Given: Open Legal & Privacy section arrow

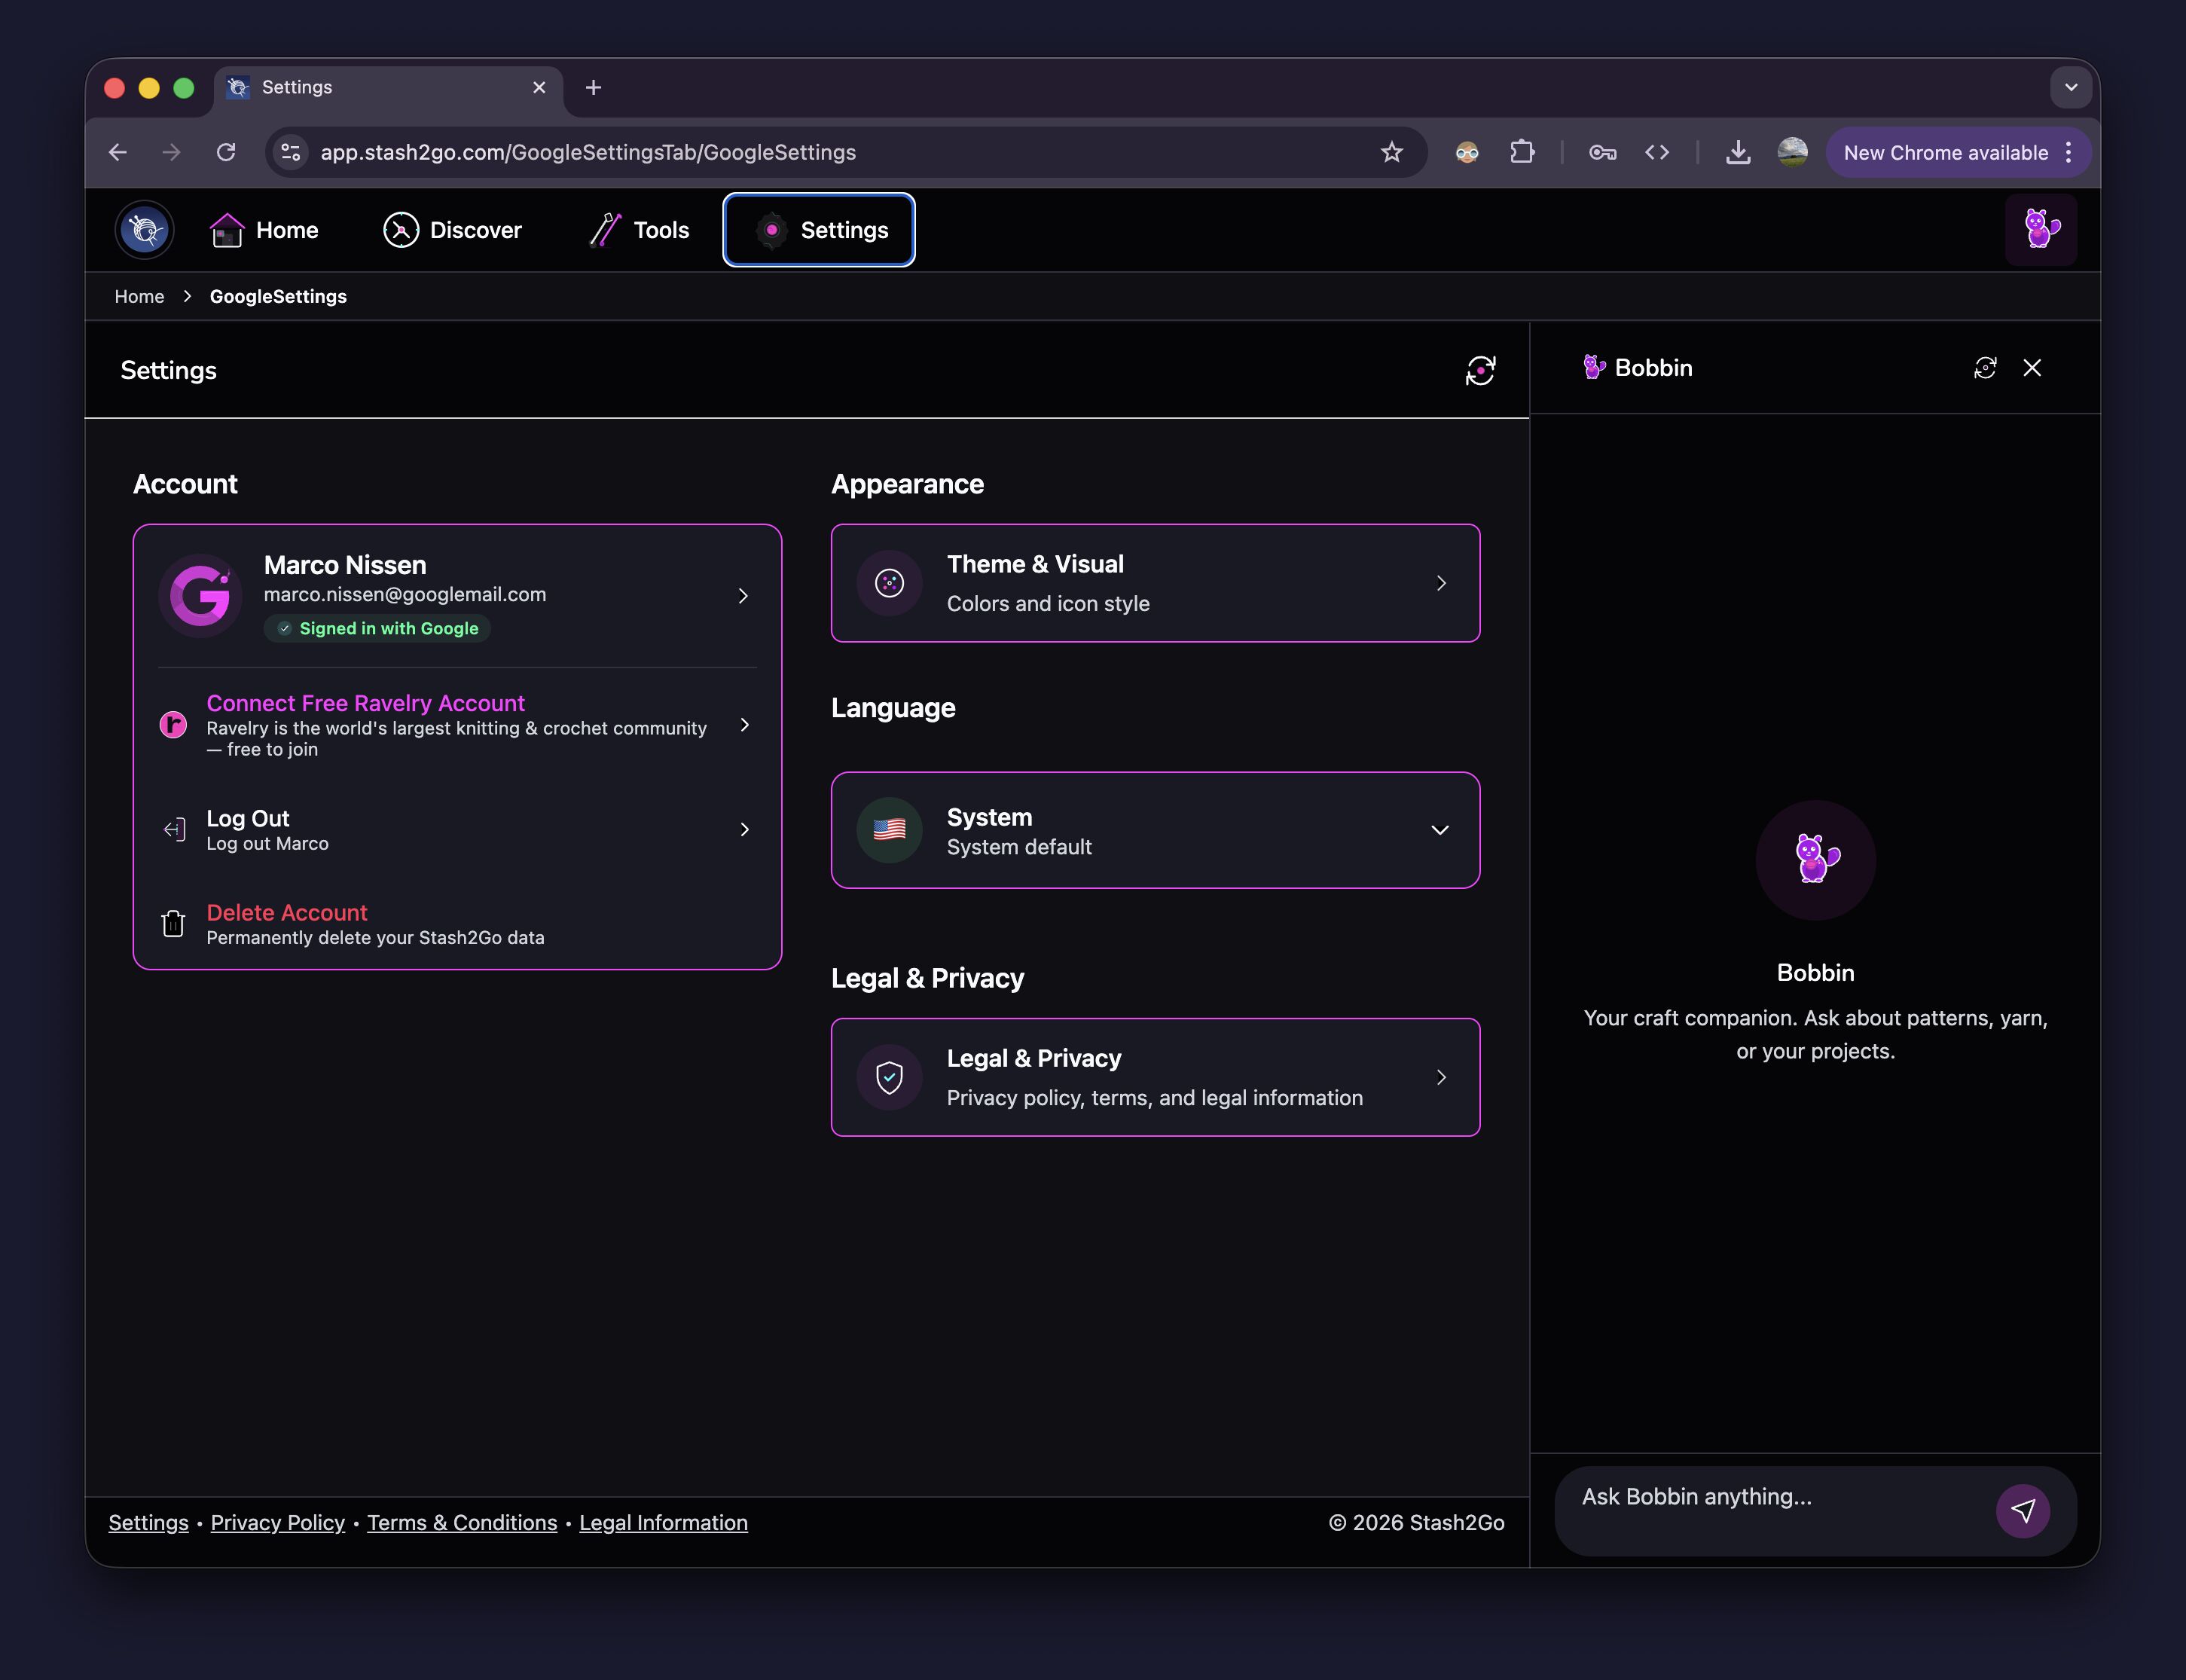Looking at the screenshot, I should (1441, 1077).
